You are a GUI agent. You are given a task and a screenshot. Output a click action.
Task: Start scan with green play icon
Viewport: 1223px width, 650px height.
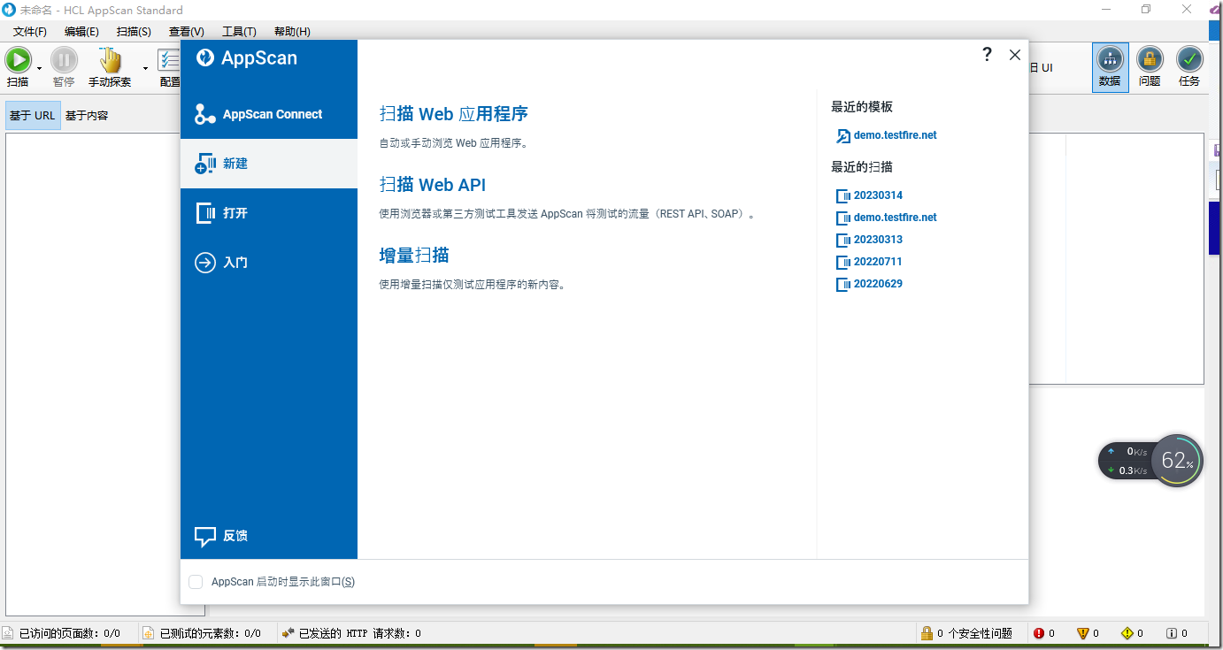(x=18, y=60)
